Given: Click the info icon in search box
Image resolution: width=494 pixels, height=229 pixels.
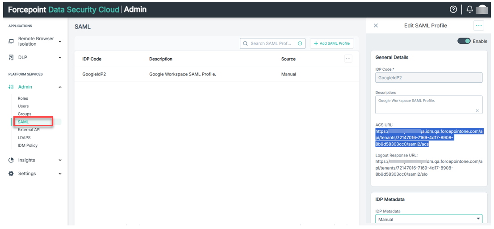Looking at the screenshot, I should (300, 43).
